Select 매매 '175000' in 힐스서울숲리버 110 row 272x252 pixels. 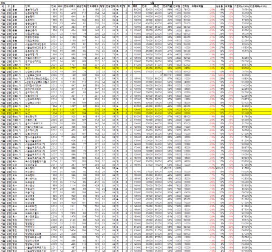(x=137, y=140)
